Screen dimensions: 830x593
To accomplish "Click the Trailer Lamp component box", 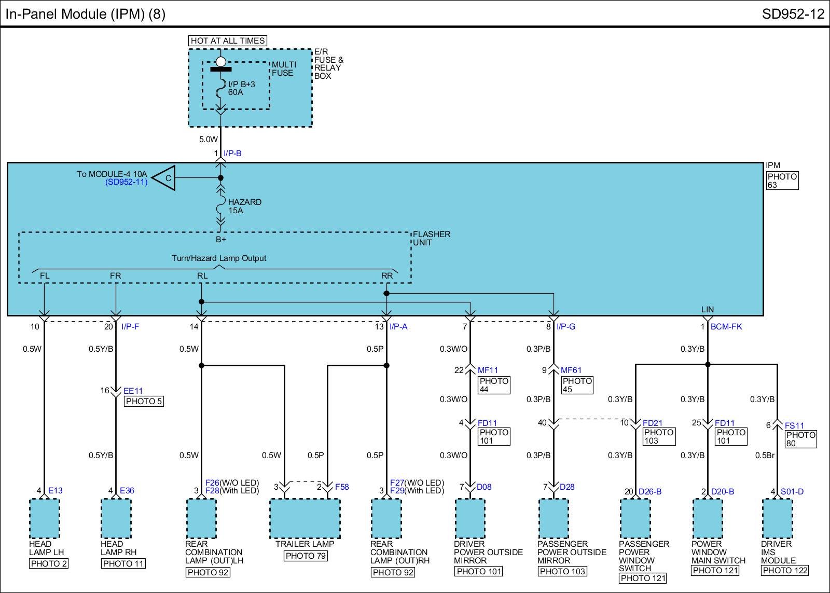I will pyautogui.click(x=305, y=518).
